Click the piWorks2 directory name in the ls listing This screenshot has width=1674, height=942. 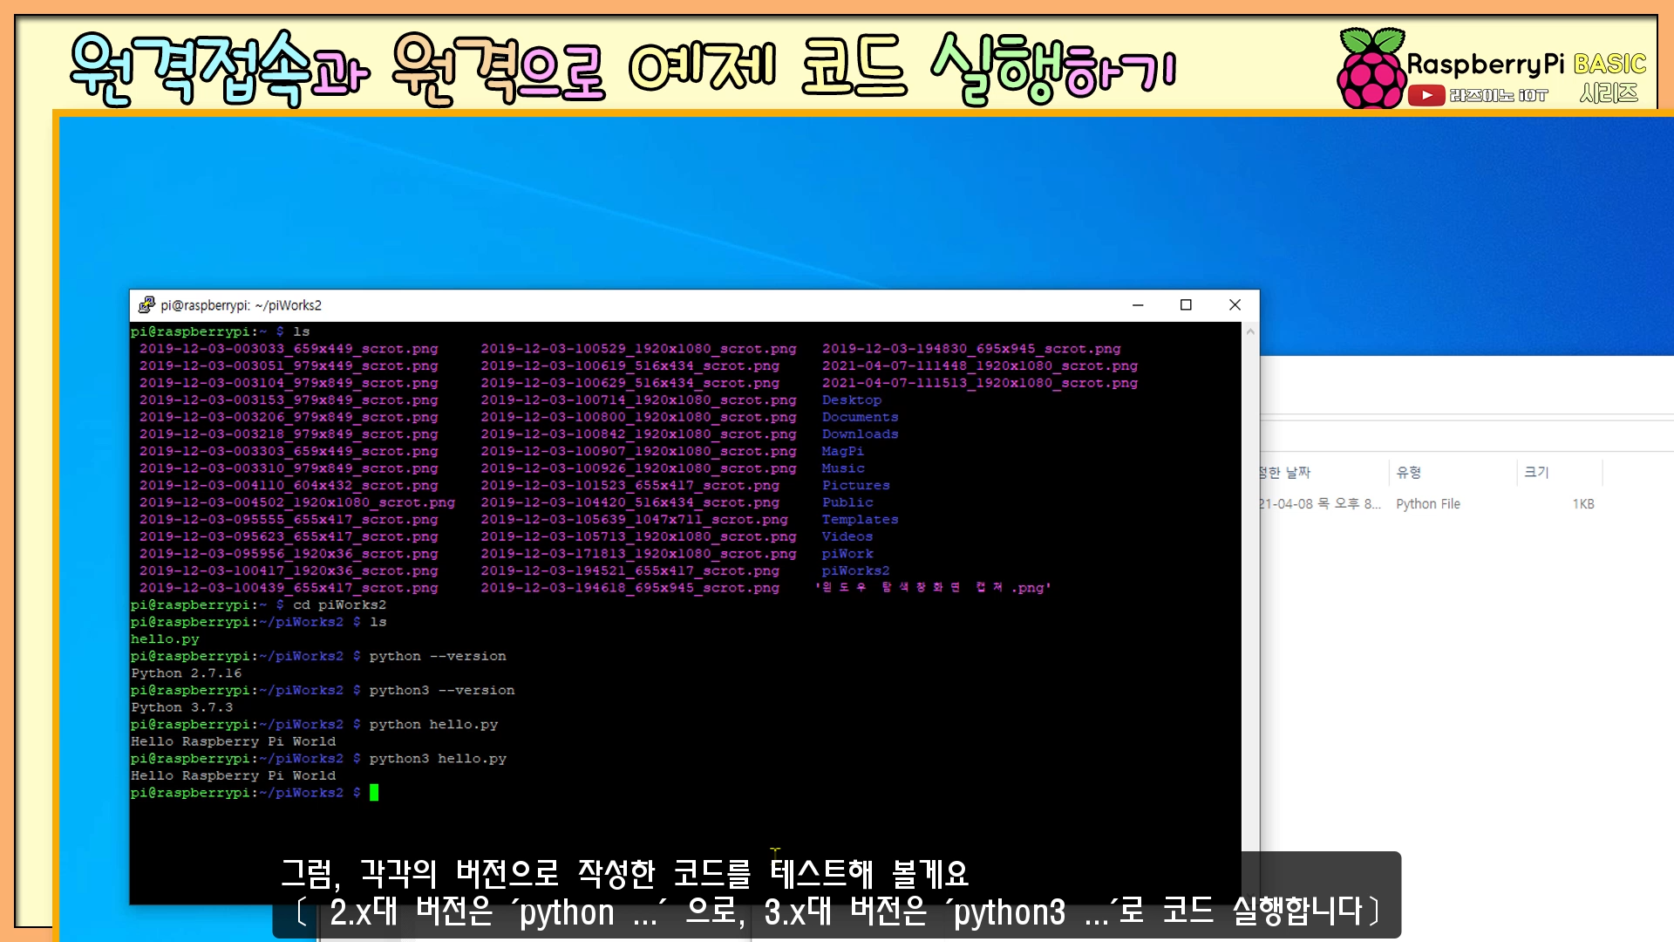[x=855, y=570]
